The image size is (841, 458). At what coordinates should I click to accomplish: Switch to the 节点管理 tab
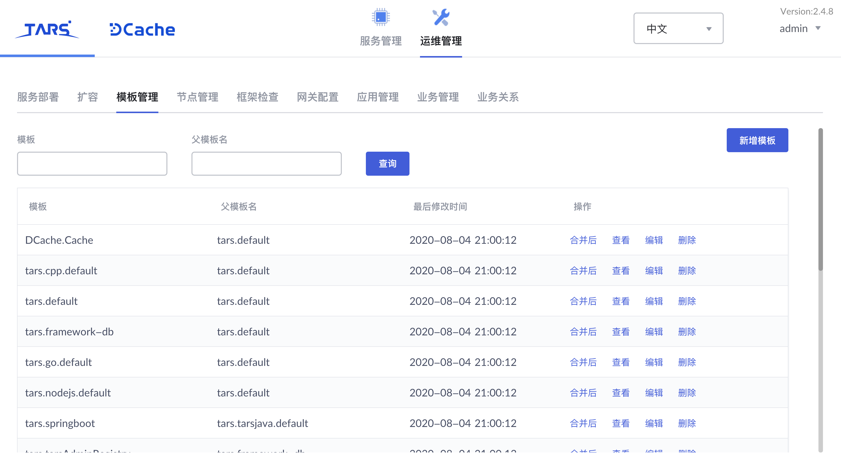[197, 97]
